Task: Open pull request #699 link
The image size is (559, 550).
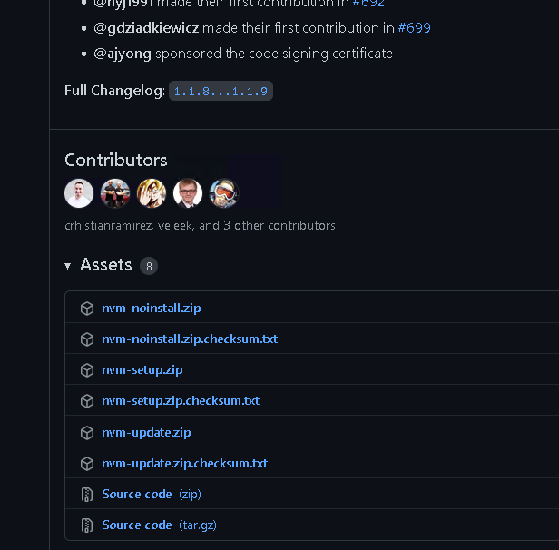Action: (414, 28)
